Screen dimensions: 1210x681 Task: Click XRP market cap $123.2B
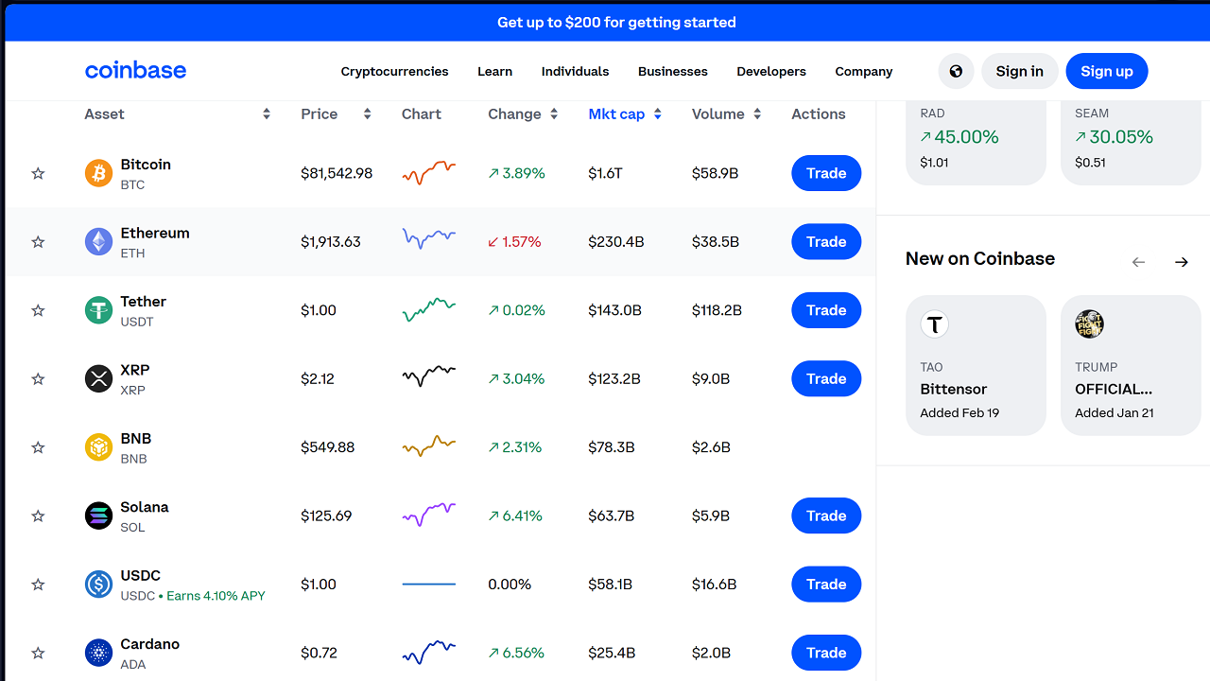tap(614, 378)
